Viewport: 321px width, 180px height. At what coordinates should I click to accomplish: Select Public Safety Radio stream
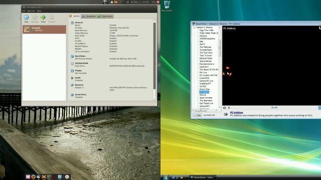pyautogui.click(x=209, y=33)
